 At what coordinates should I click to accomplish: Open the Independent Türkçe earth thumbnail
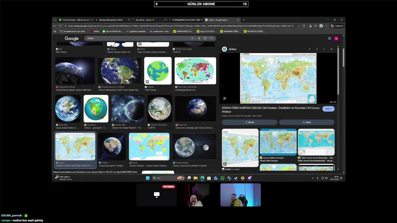pos(75,71)
